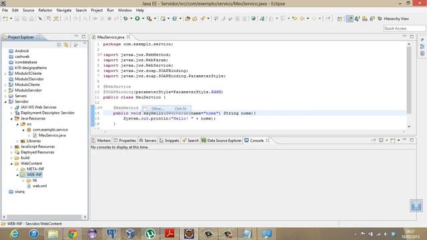Screen dimensions: 427x240
Task: Open the Navigate menu
Action: (x=64, y=10)
